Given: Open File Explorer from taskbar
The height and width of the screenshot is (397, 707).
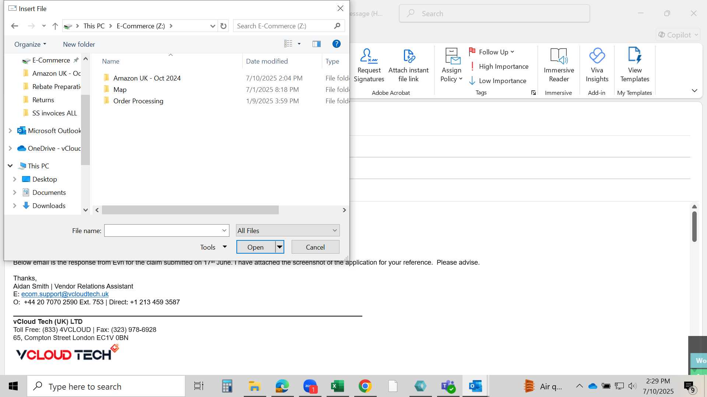Looking at the screenshot, I should [x=254, y=386].
